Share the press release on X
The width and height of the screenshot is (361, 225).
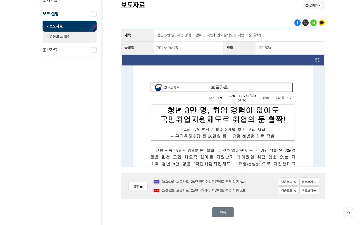(305, 23)
